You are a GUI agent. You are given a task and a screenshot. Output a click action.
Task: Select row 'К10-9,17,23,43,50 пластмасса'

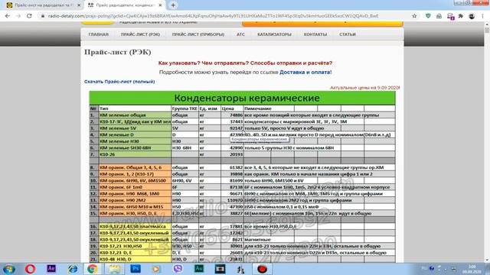click(242, 226)
